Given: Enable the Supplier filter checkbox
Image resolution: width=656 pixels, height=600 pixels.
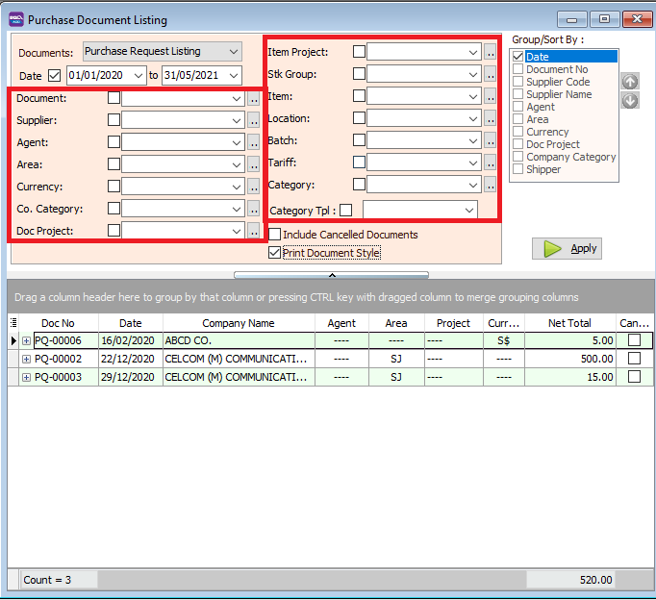Looking at the screenshot, I should (x=114, y=120).
